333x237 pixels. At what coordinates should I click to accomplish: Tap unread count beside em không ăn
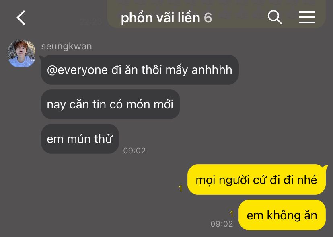click(232, 214)
